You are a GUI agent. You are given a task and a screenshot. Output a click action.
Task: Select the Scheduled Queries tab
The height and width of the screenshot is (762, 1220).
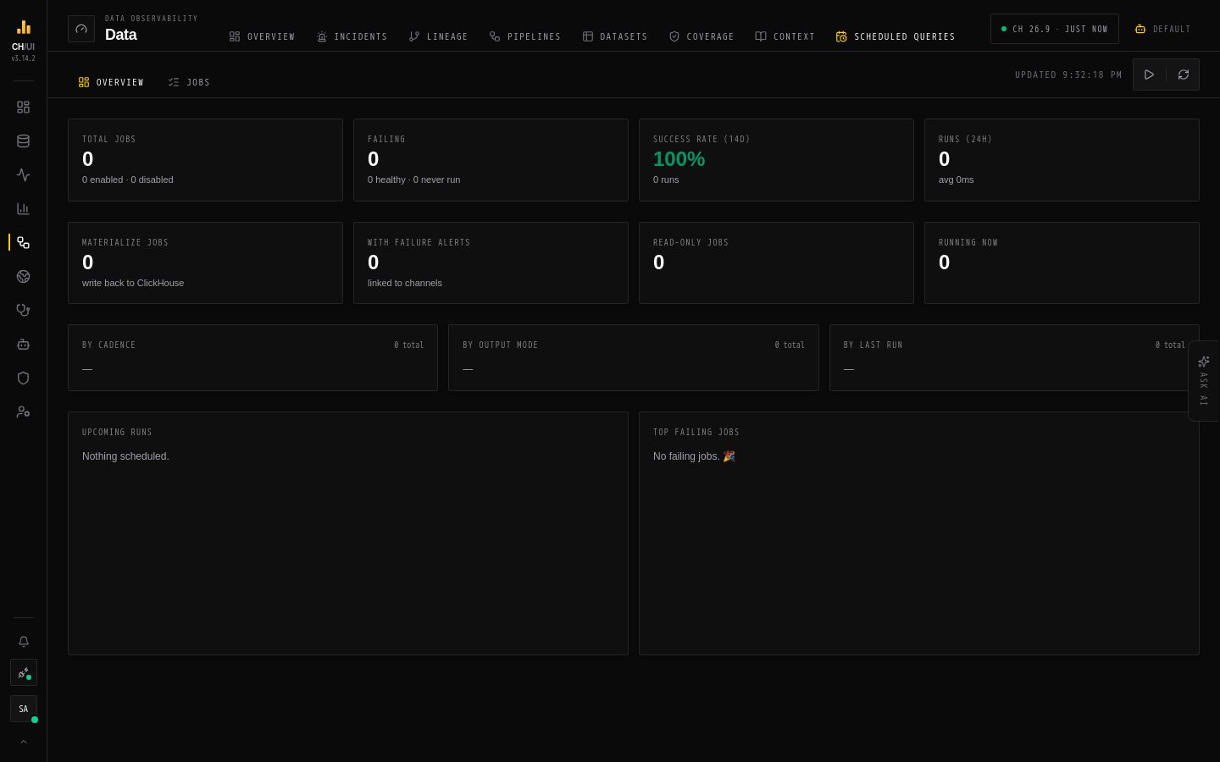(x=896, y=36)
